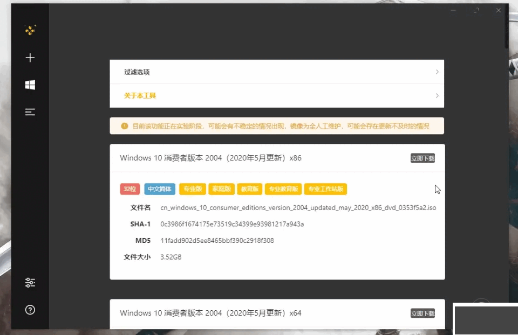Click the 家庭版 edition tag

(x=221, y=189)
